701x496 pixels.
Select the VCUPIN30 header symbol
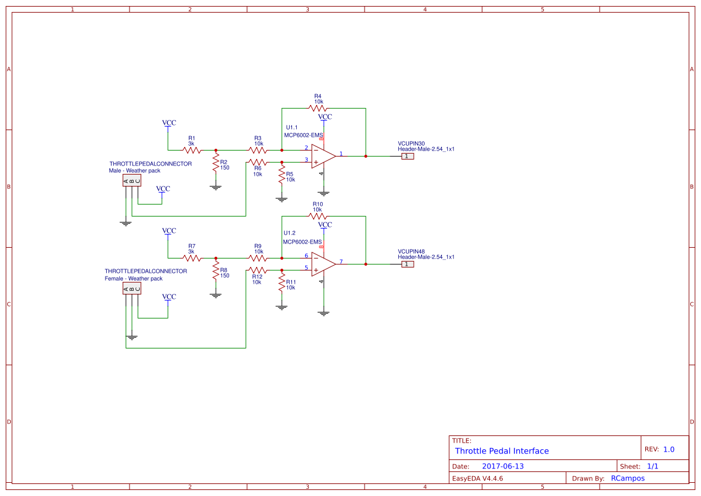(407, 155)
